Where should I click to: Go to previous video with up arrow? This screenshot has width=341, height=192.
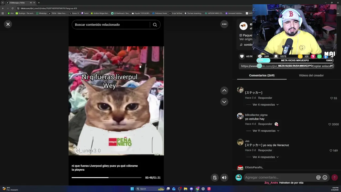click(224, 91)
